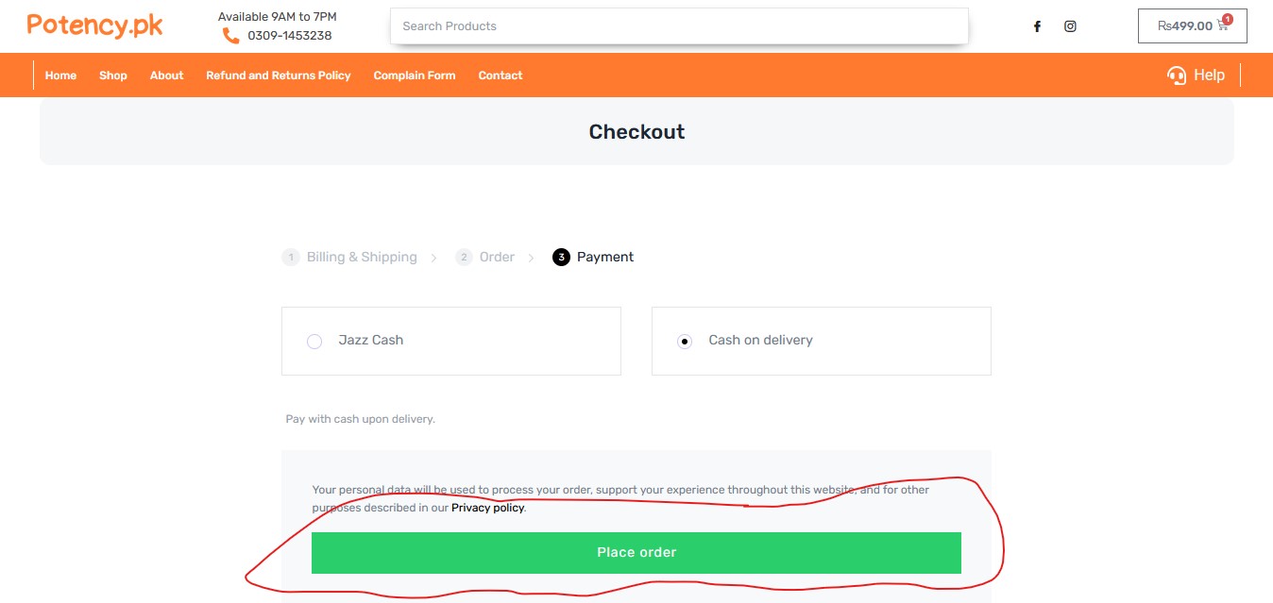
Task: Open the Privacy policy link
Action: [x=487, y=508]
